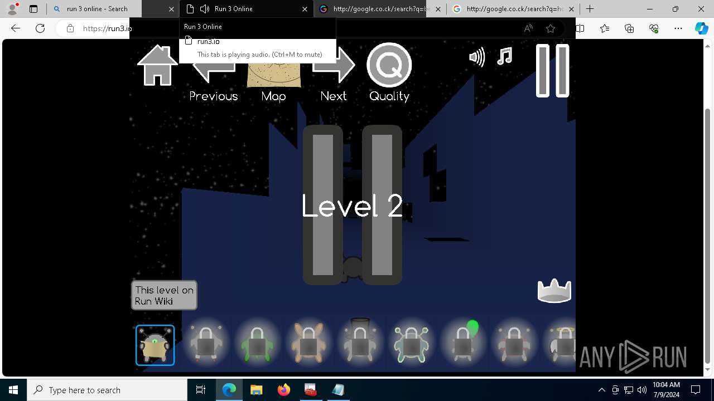Select the locked character right of balloon one
The width and height of the screenshot is (714, 401).
(514, 344)
